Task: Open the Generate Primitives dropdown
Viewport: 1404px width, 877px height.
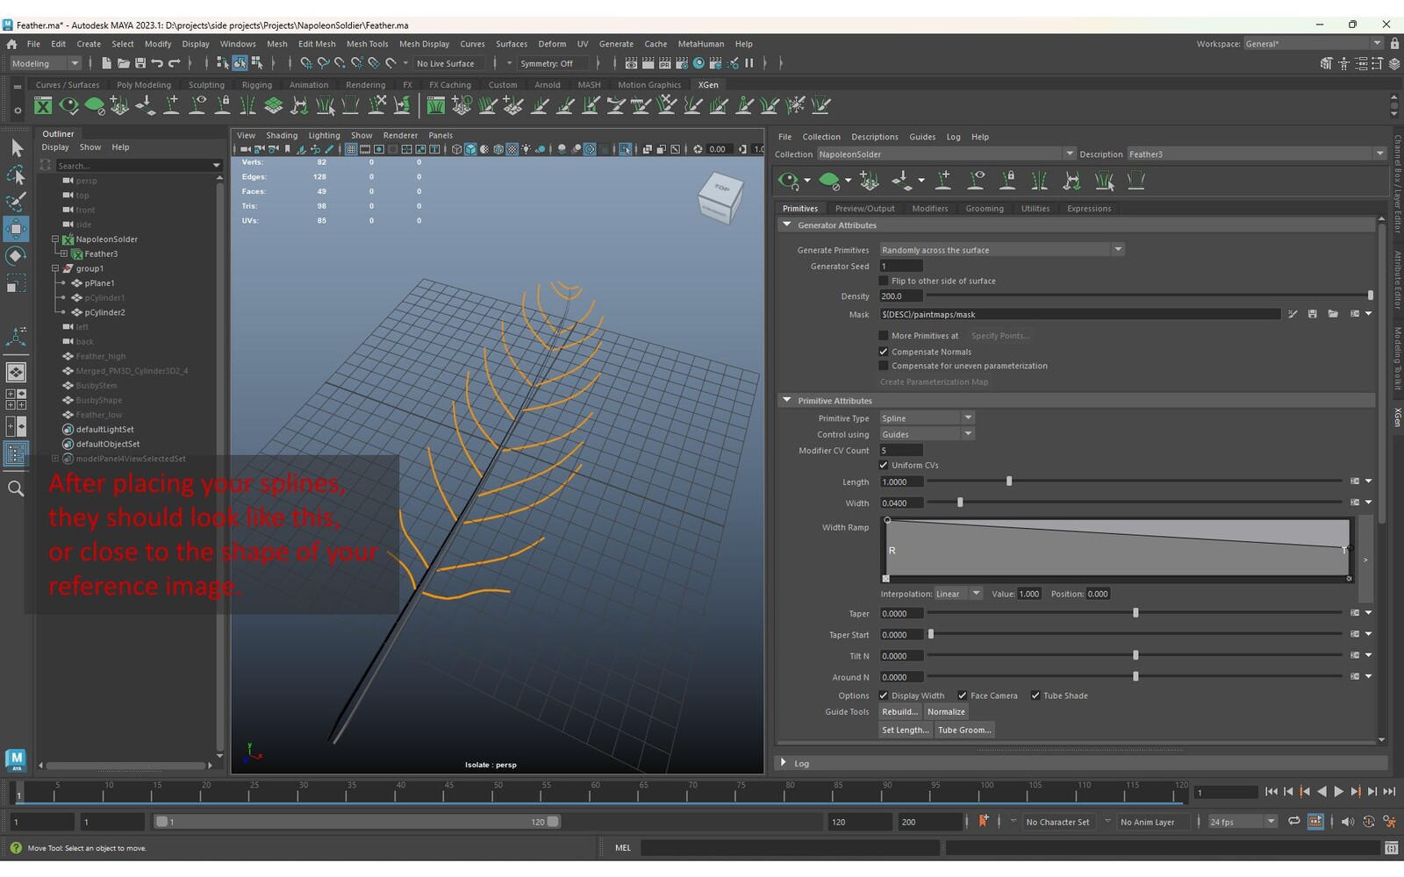Action: pos(1001,250)
